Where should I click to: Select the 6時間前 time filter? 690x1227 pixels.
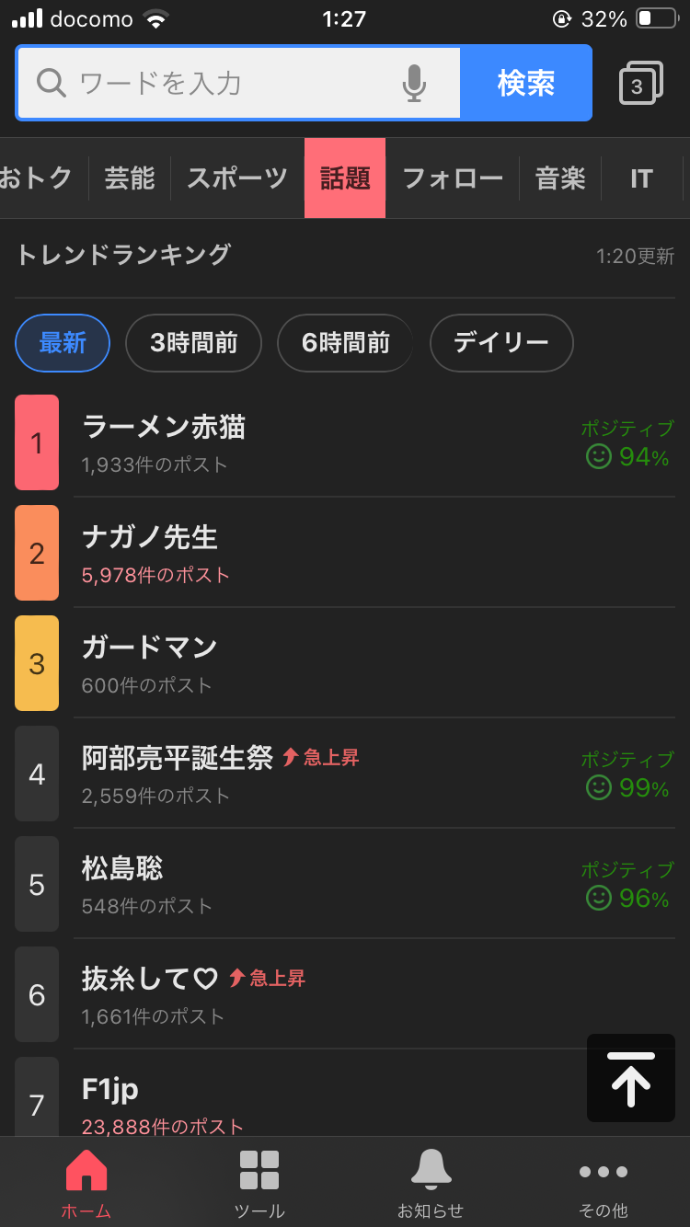(x=345, y=343)
